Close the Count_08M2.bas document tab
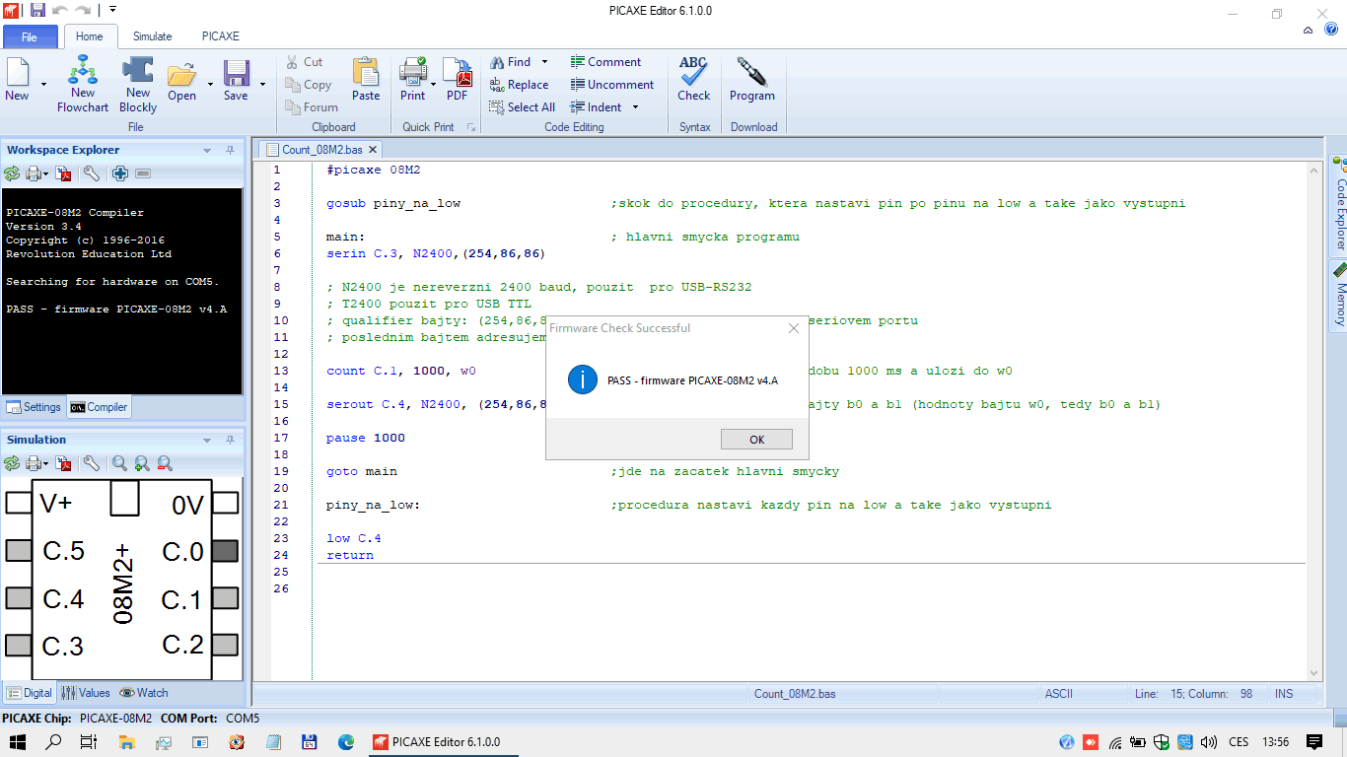1347x757 pixels. pos(374,150)
